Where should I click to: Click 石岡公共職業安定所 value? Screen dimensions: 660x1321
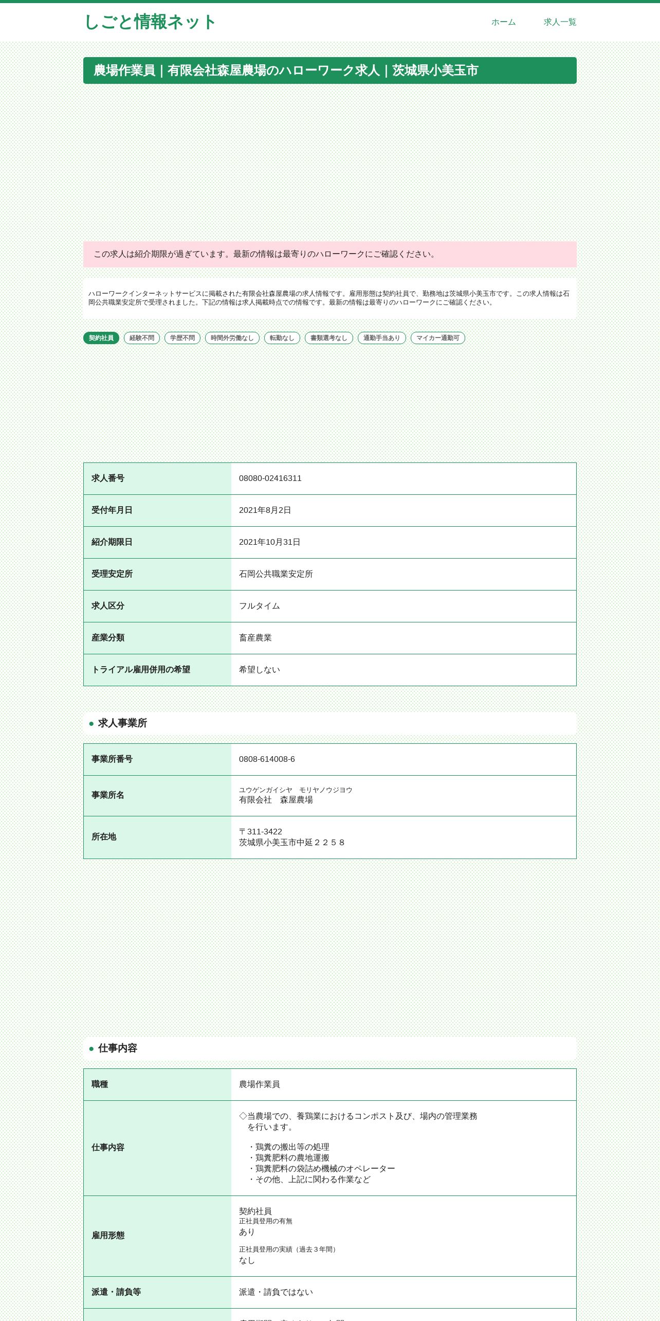pyautogui.click(x=276, y=574)
